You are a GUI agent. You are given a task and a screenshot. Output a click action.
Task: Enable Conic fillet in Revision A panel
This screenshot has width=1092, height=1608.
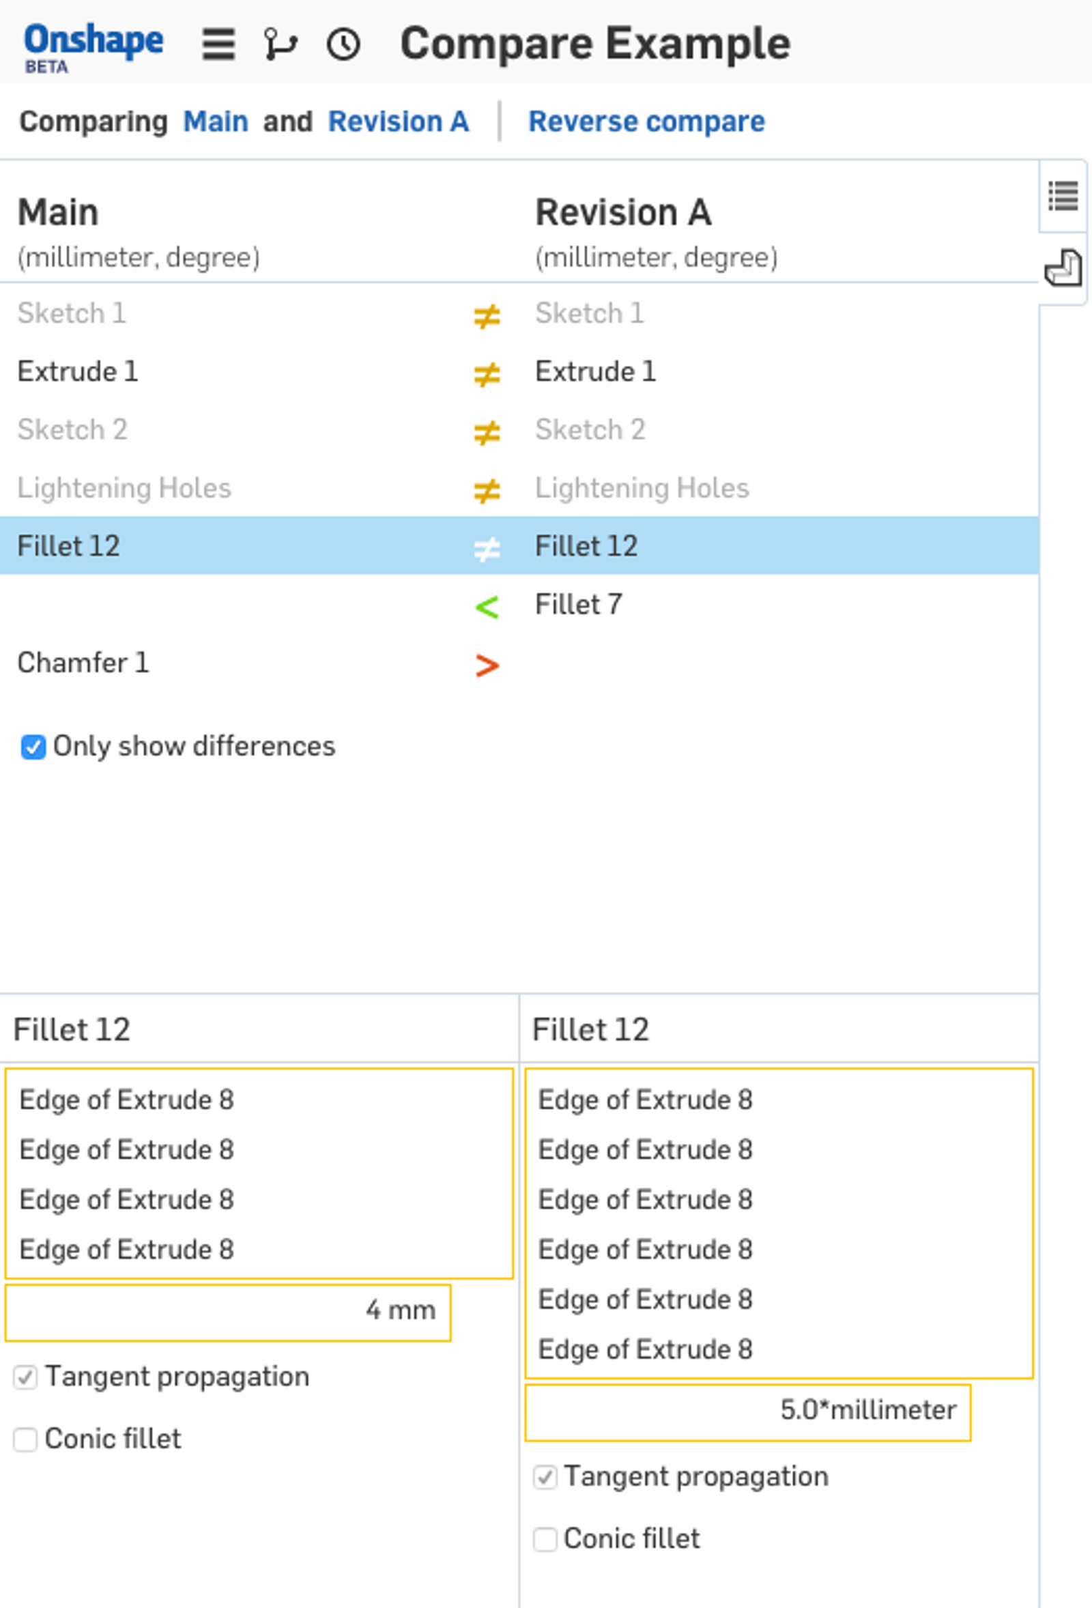[545, 1539]
